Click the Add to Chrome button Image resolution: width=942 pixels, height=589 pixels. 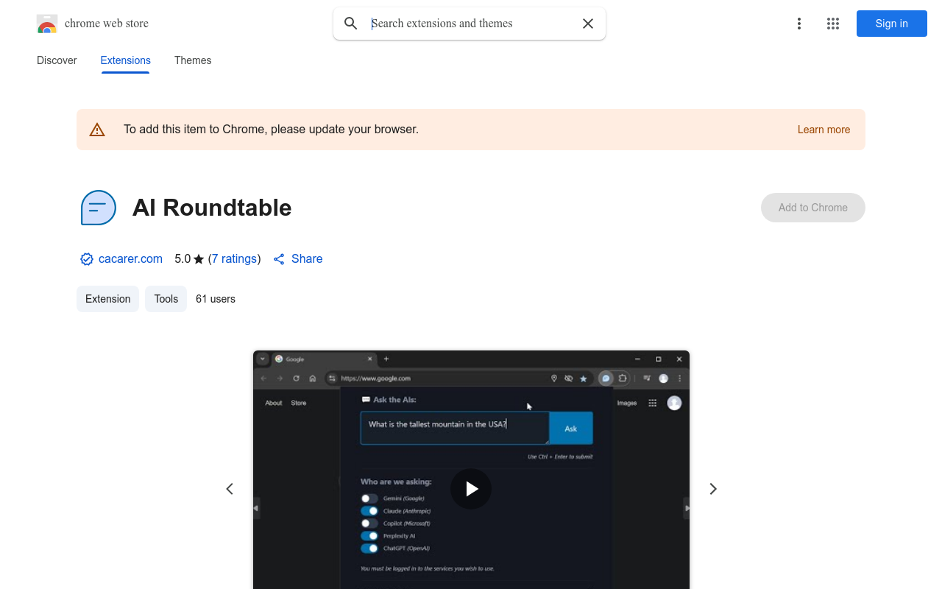[813, 208]
